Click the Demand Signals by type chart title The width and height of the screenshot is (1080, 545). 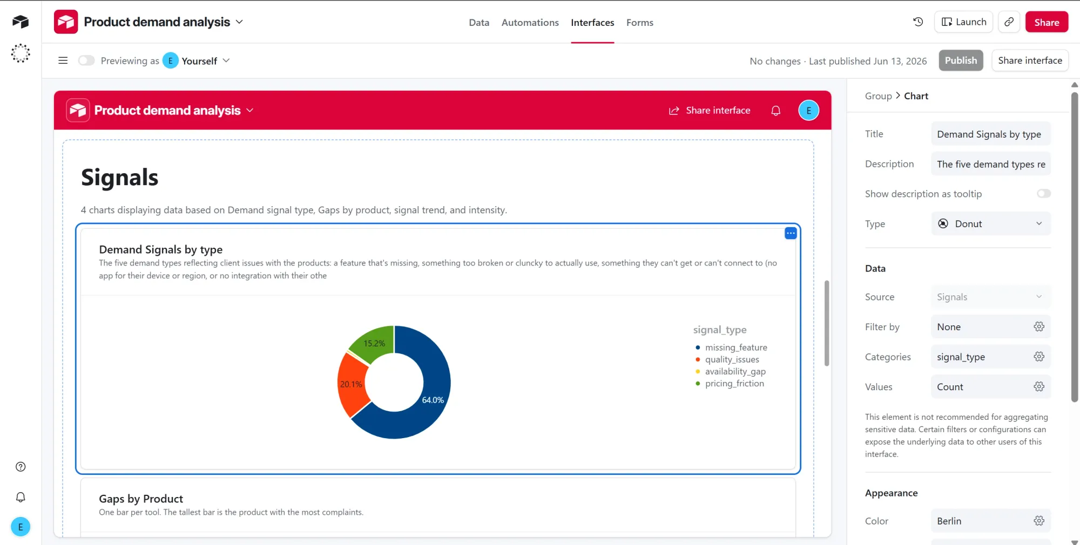tap(161, 249)
